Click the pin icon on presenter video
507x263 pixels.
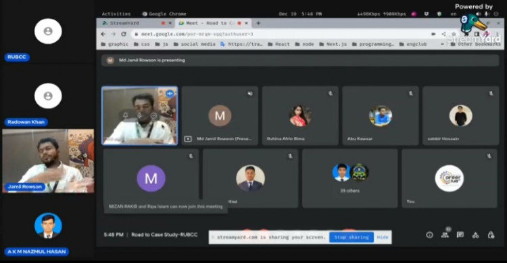point(126,115)
